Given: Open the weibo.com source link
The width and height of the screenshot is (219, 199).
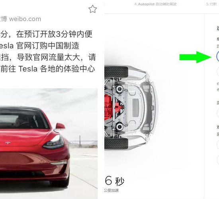Looking at the screenshot, I should pos(25,19).
